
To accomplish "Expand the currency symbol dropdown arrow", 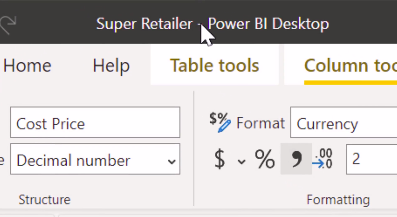I will pos(241,161).
